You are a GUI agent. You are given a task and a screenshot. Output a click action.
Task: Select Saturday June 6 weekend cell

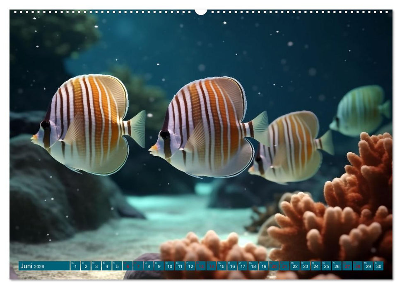(x=128, y=266)
